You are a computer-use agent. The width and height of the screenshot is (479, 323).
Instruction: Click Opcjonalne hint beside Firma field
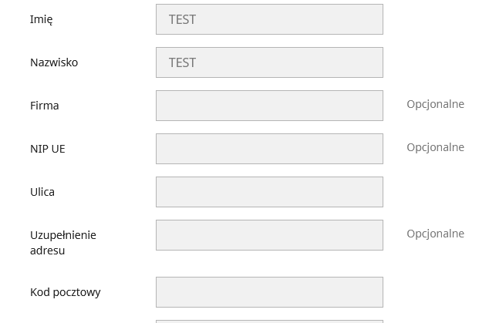pyautogui.click(x=435, y=104)
